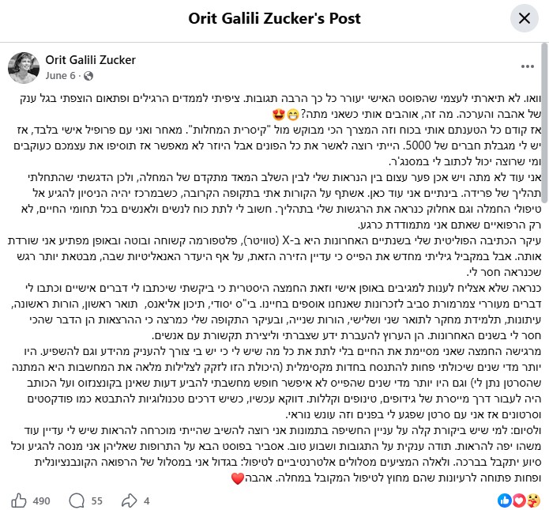Close the post dialog with the X
549x510 pixels.
pyautogui.click(x=525, y=18)
